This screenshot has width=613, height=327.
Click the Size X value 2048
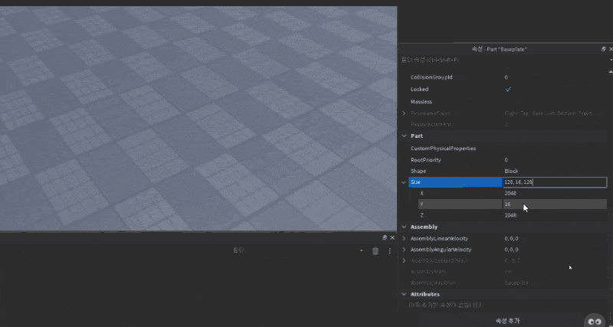[x=511, y=194]
